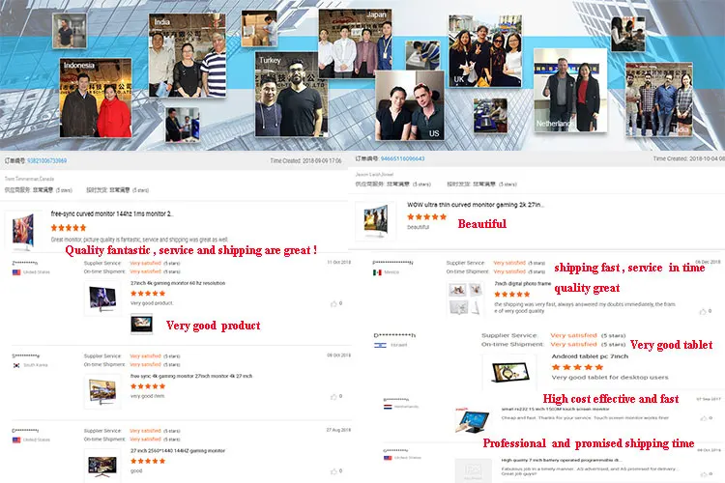Open the WOW ultra thin curved monitor title
Viewport: 725px width, 483px height.
tap(476, 205)
